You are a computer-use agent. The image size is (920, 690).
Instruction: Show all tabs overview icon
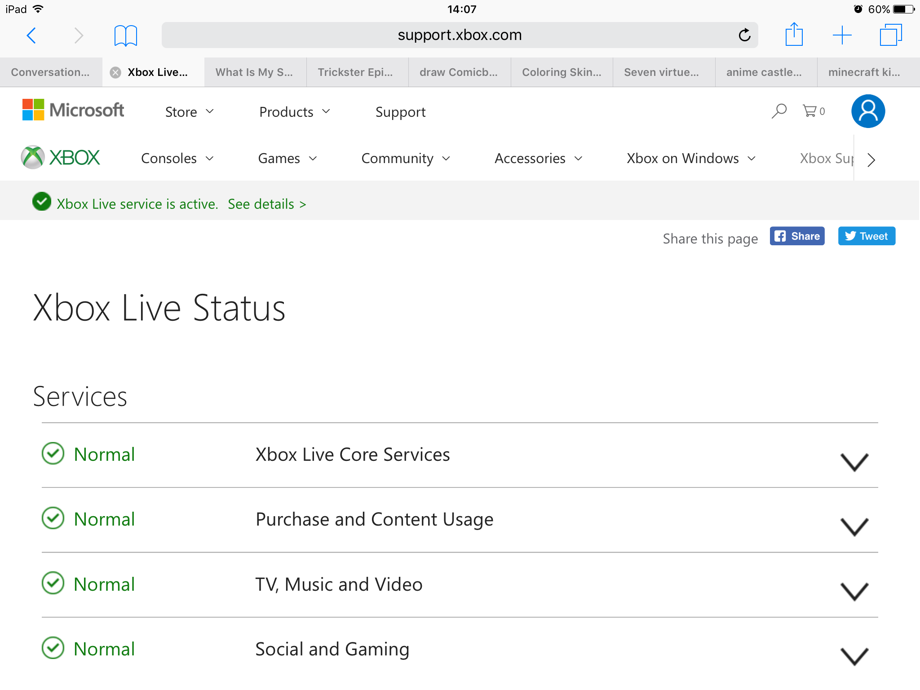click(891, 35)
